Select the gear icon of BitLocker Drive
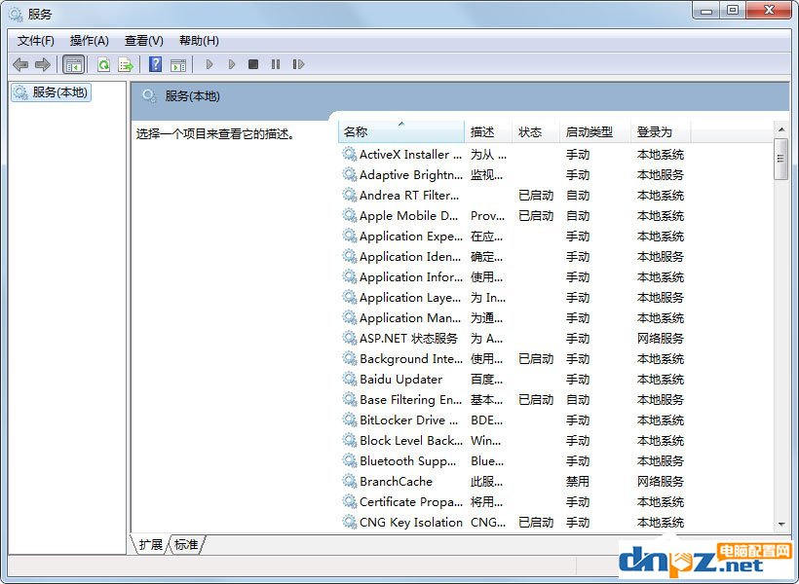The image size is (799, 584). tap(349, 420)
